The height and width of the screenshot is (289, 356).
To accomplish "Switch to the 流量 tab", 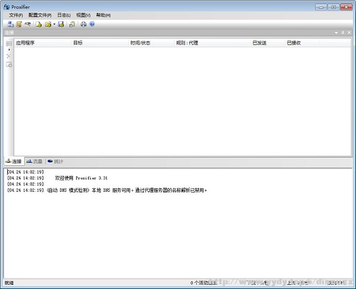I will 34,162.
